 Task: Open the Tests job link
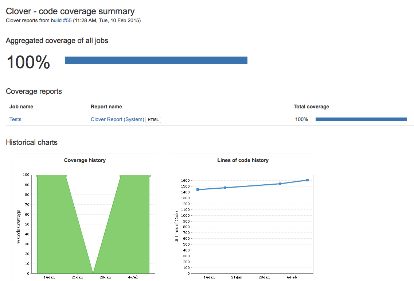[x=15, y=119]
